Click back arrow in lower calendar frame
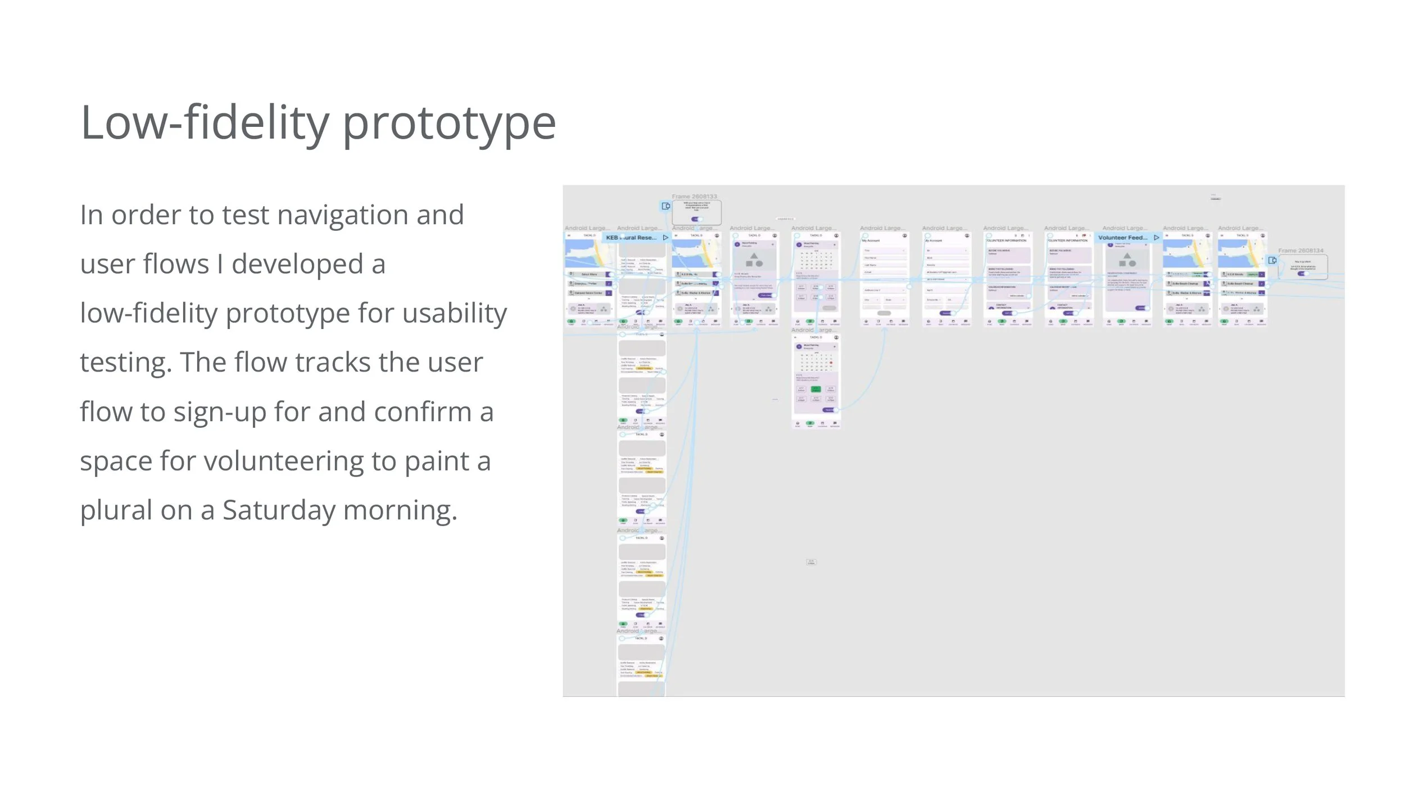The image size is (1405, 790). 795,337
